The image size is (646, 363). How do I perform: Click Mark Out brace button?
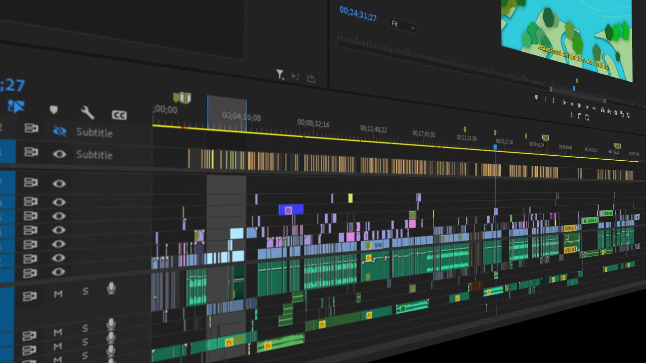click(553, 100)
